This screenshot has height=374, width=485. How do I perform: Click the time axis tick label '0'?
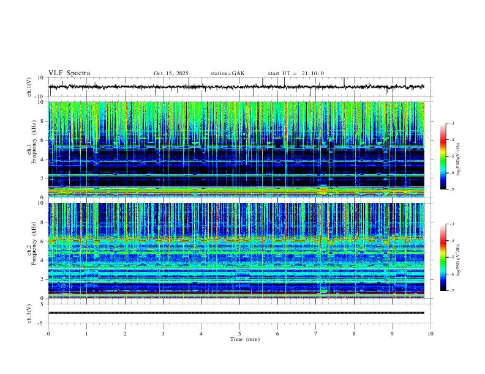(x=48, y=334)
